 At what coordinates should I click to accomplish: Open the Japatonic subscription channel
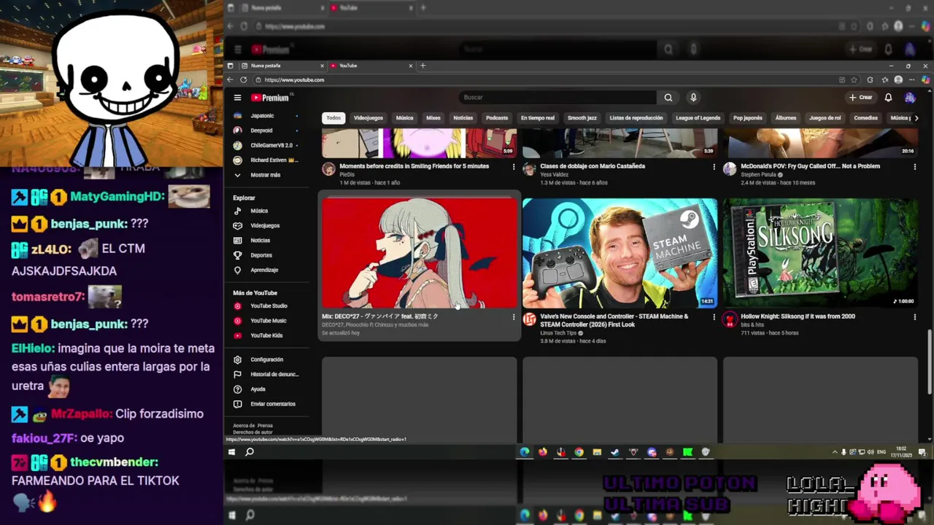click(266, 116)
